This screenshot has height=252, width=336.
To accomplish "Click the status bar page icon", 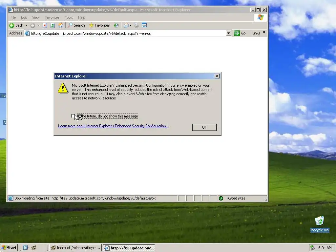I will (10, 199).
